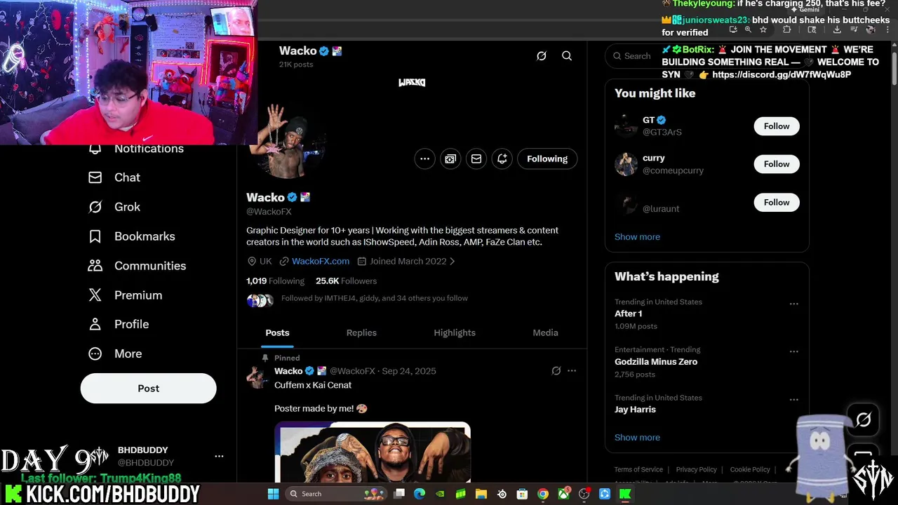Switch to the Media tab
The height and width of the screenshot is (505, 898).
tap(545, 332)
